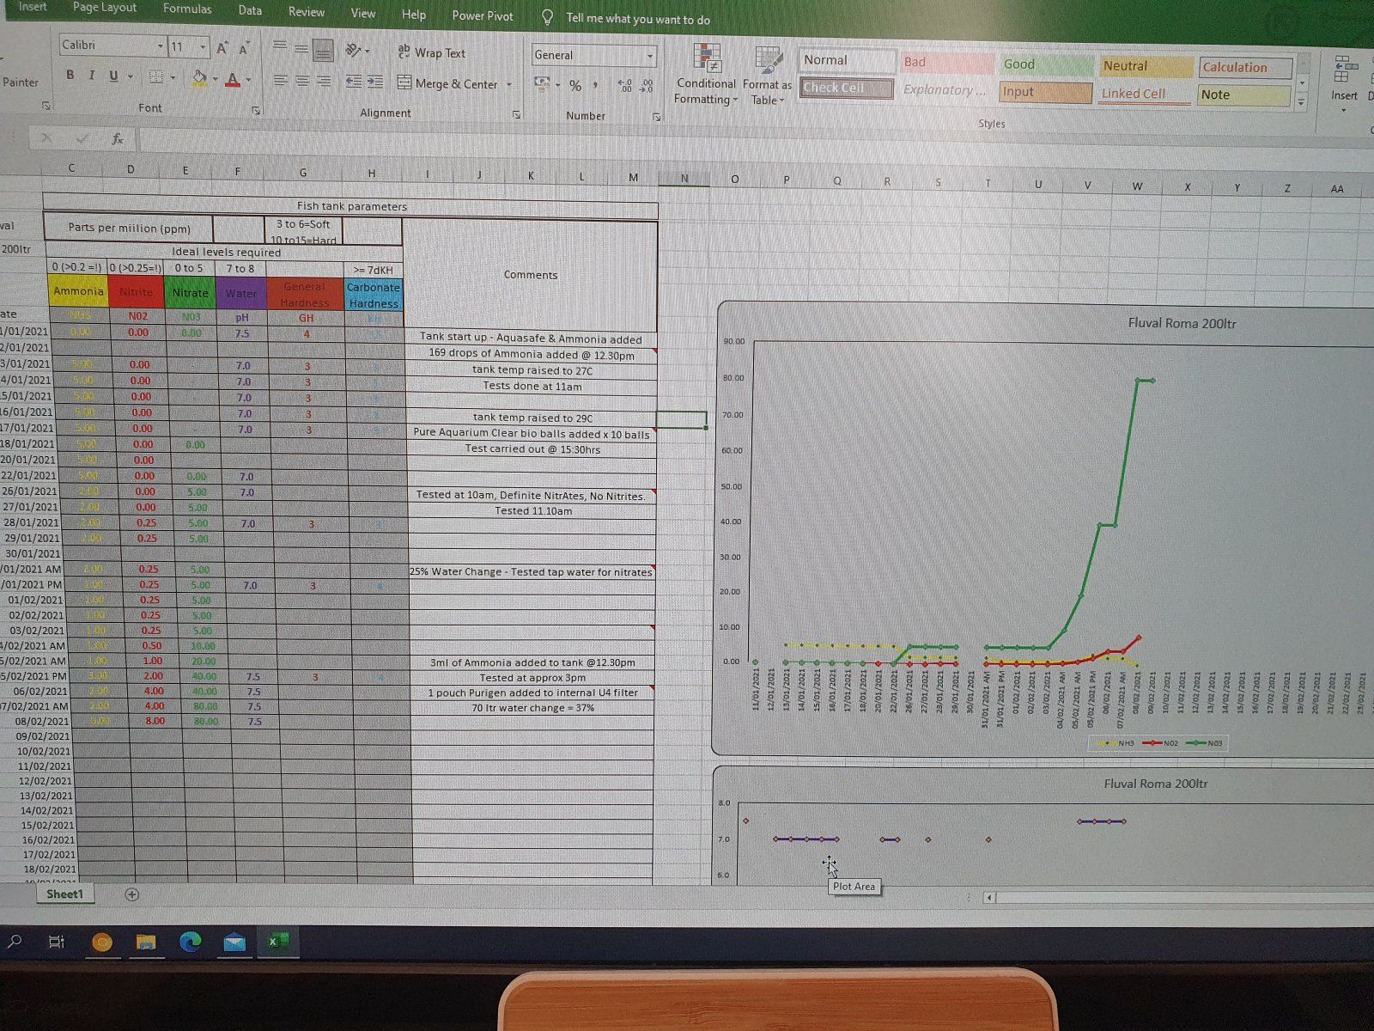Toggle Wrap Text
This screenshot has height=1031, width=1374.
431,52
